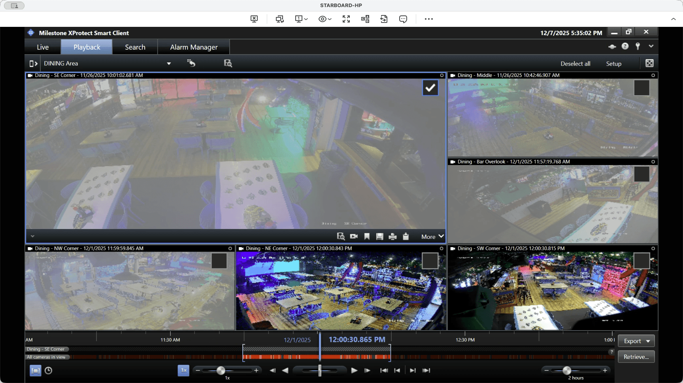
Task: Click the playback speed slider handle
Action: coord(221,370)
